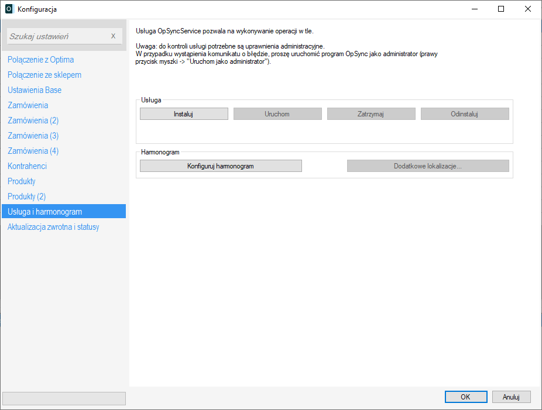Close the Konfiguracja window
Image resolution: width=542 pixels, height=410 pixels.
pos(528,9)
